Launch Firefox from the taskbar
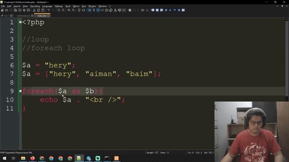The height and width of the screenshot is (162, 289). coord(33,158)
